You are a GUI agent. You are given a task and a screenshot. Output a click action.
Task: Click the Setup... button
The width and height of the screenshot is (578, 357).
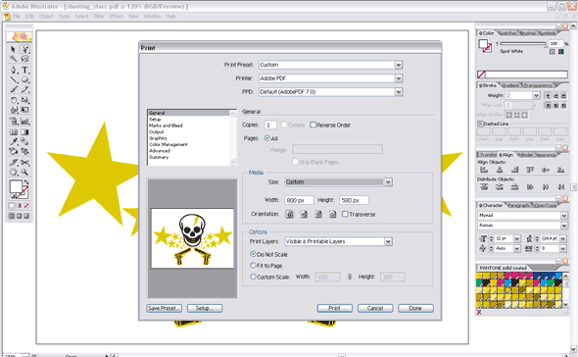tap(205, 308)
